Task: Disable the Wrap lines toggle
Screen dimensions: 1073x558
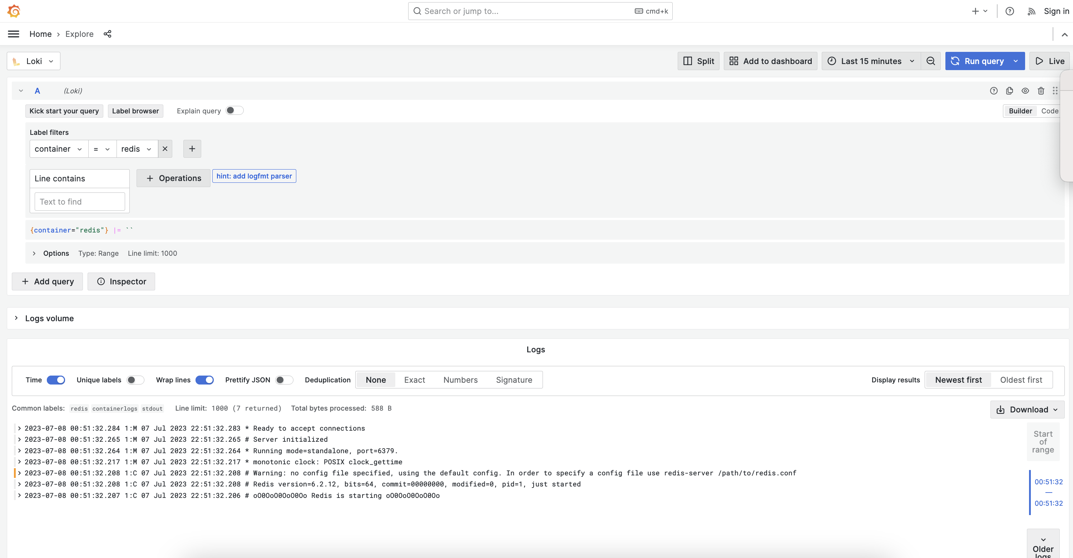Action: [204, 380]
